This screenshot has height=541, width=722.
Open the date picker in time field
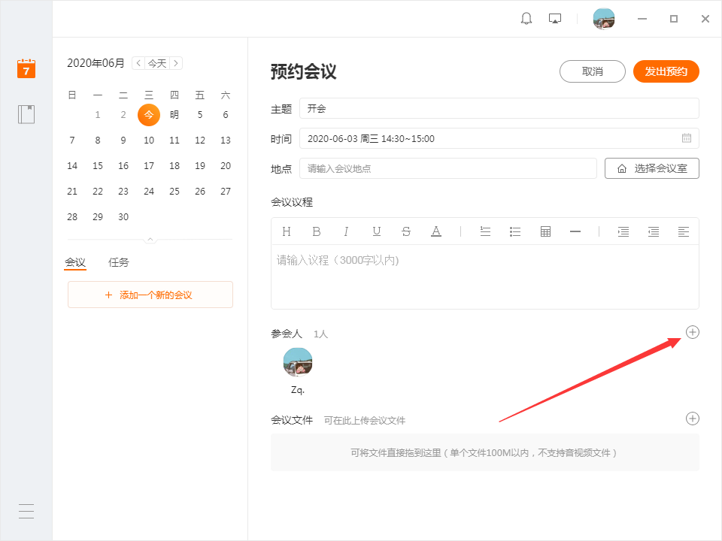pos(687,138)
